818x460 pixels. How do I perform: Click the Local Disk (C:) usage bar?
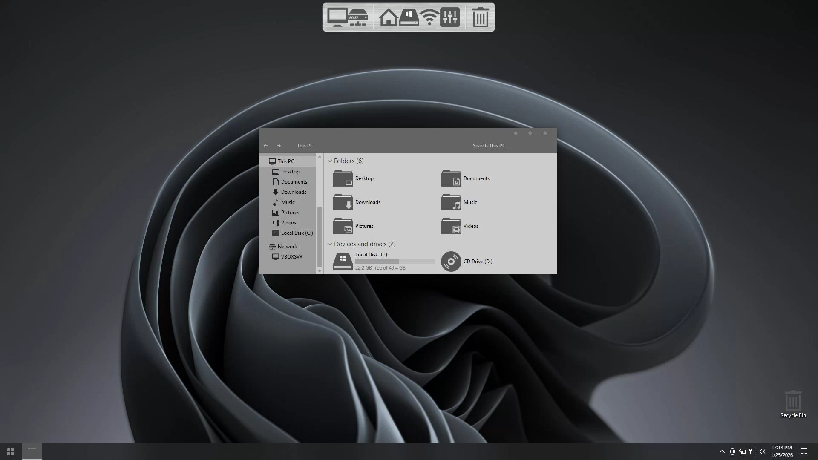(395, 261)
